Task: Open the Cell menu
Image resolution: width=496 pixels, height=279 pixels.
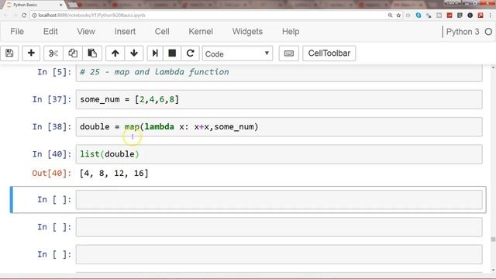Action: coord(162,31)
